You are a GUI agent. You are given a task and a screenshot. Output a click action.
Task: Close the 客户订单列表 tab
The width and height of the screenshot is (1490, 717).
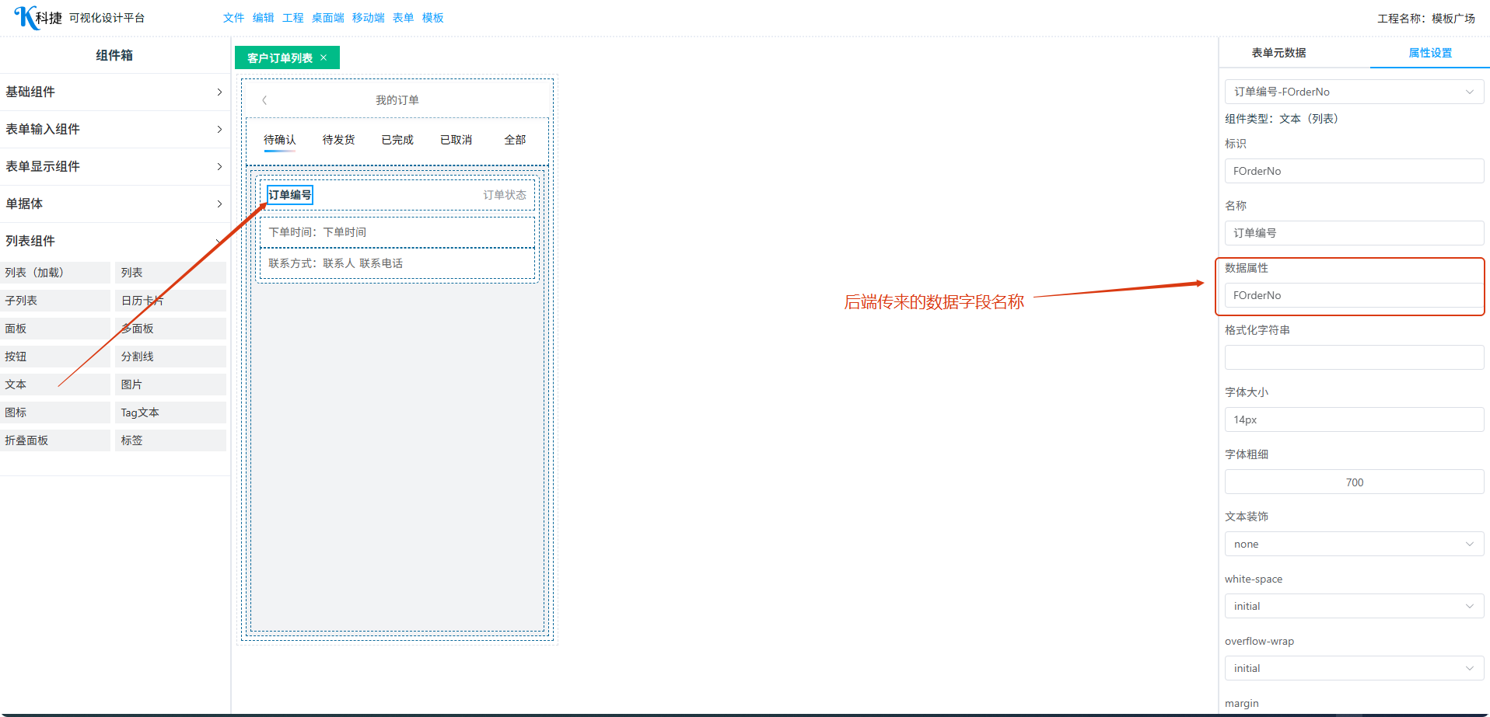pyautogui.click(x=324, y=57)
